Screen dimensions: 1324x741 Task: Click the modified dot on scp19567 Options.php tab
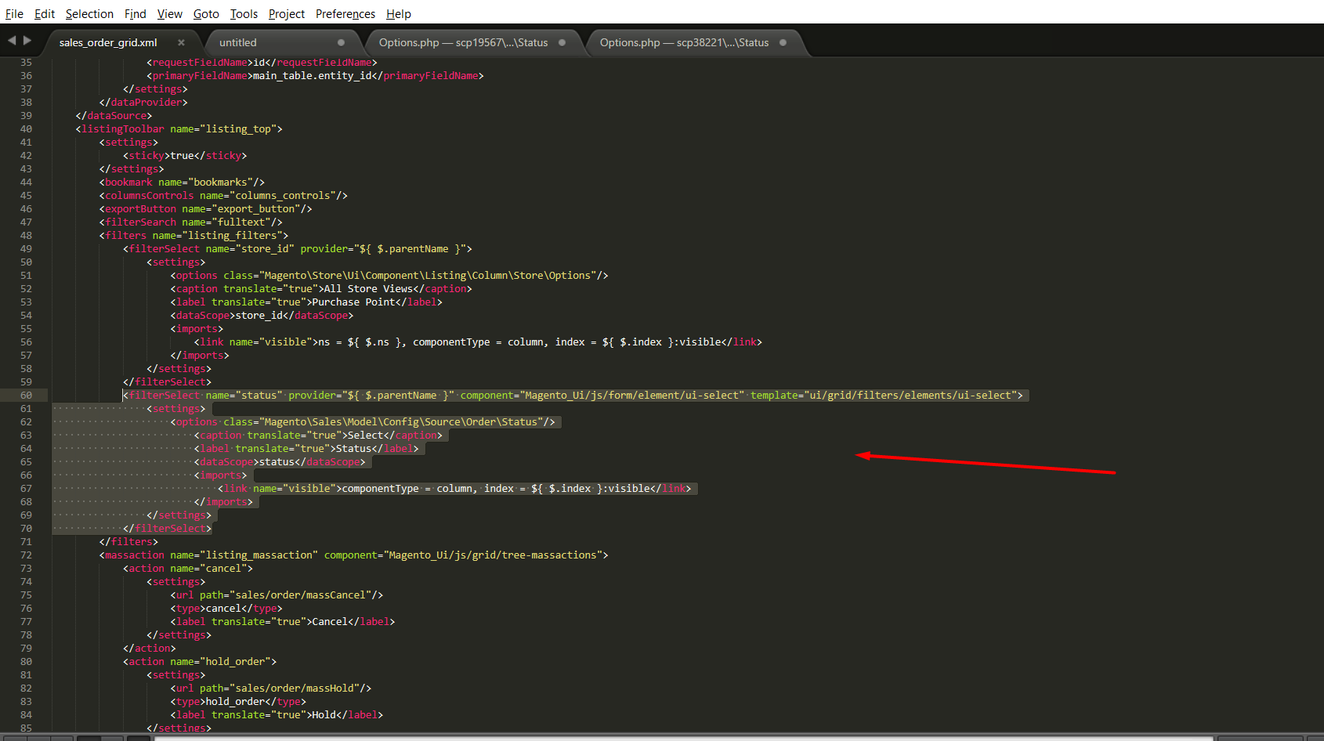click(562, 43)
